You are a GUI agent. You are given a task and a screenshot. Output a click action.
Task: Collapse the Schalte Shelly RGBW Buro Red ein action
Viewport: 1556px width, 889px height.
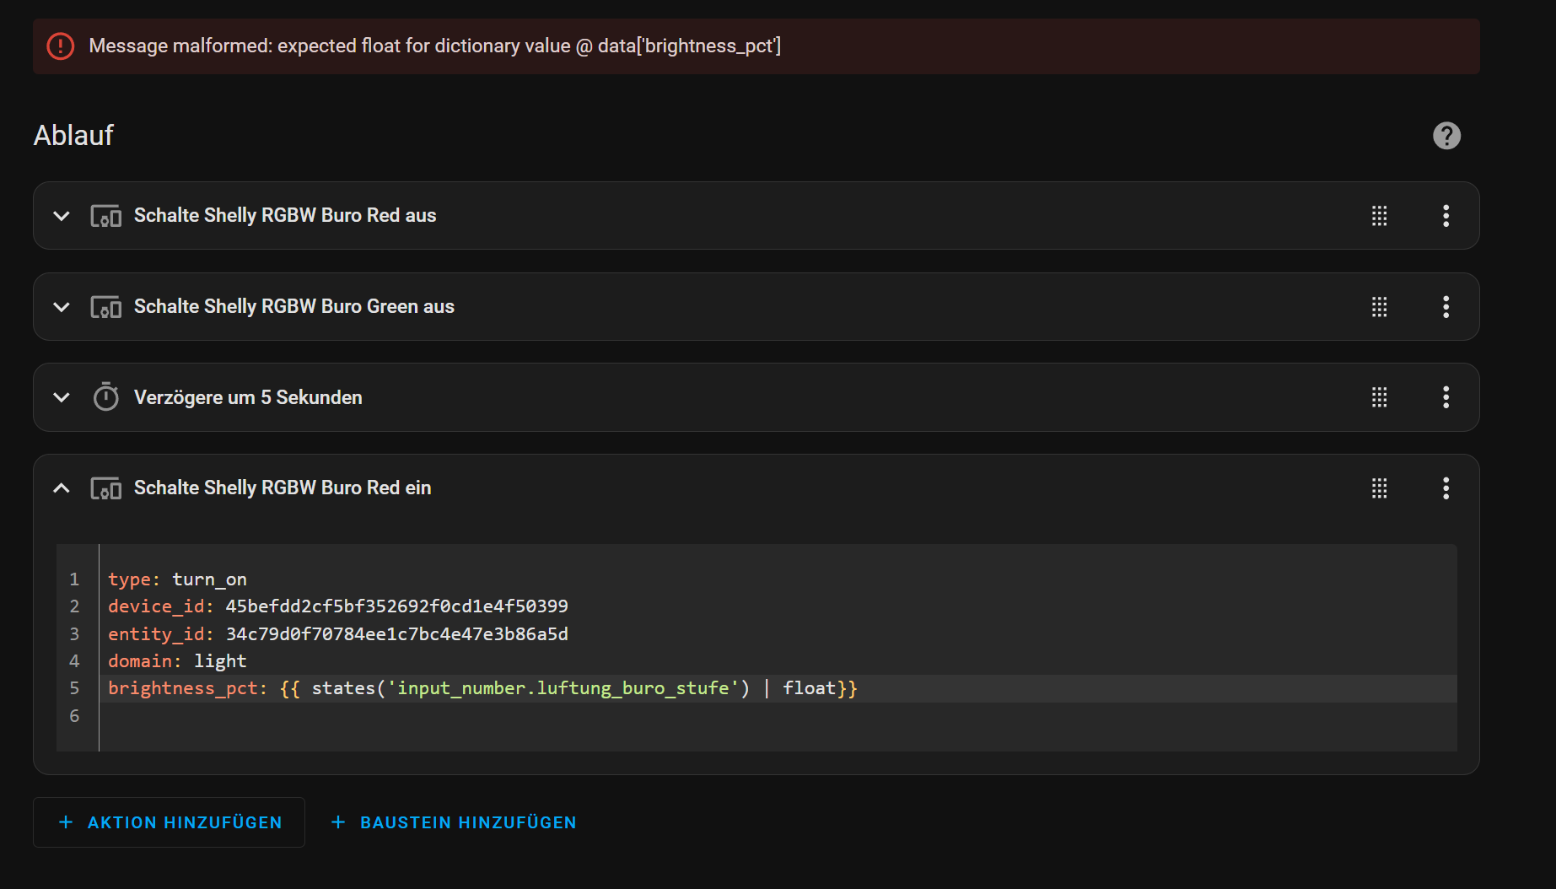pyautogui.click(x=62, y=488)
